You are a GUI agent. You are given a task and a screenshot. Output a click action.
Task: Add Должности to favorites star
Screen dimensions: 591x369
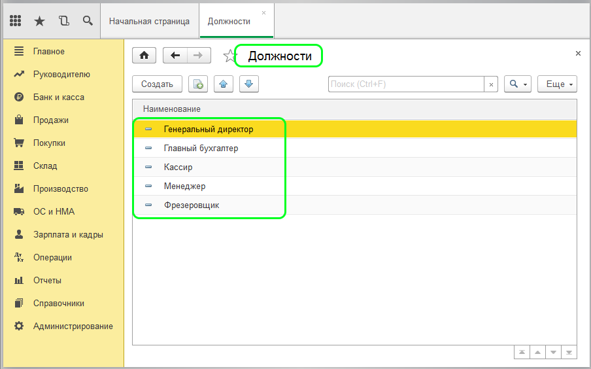click(229, 56)
